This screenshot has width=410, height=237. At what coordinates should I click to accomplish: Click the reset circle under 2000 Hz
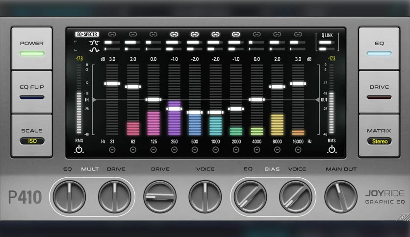[x=236, y=150]
